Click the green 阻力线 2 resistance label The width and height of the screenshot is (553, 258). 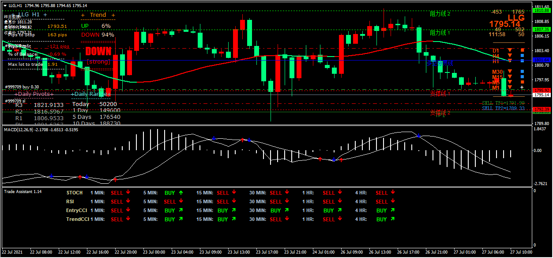tap(440, 14)
